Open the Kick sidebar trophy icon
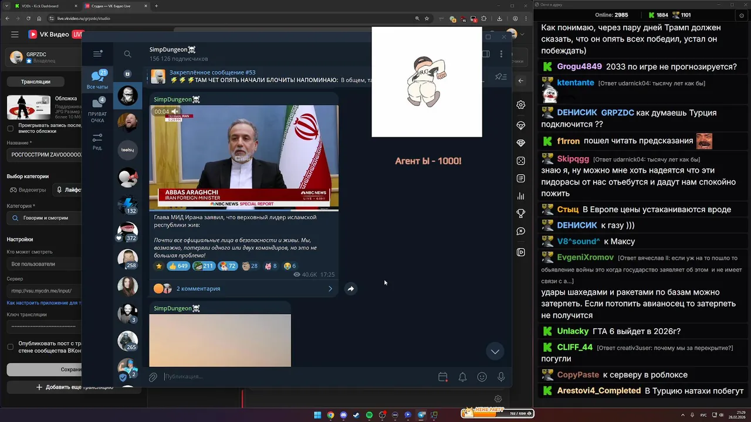Screen dimensions: 751x422 (520, 213)
